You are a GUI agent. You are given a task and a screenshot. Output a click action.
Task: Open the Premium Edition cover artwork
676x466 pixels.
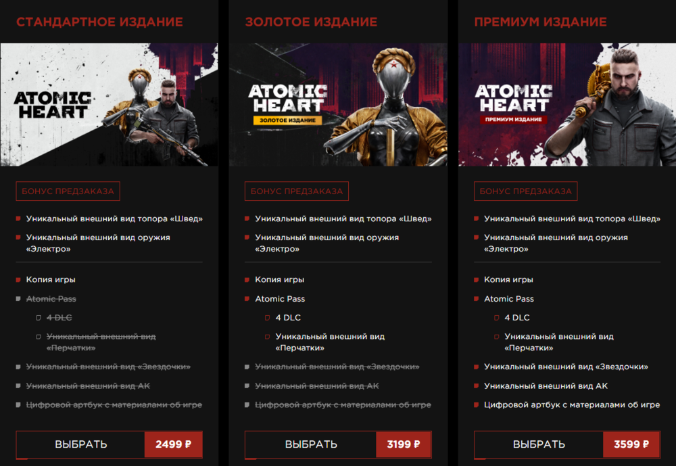[x=567, y=104]
